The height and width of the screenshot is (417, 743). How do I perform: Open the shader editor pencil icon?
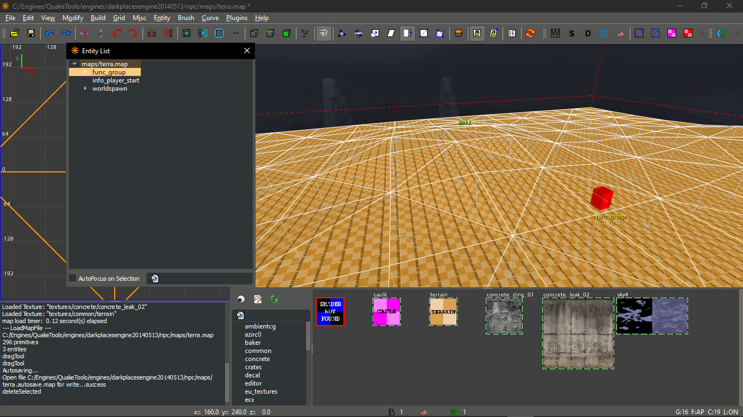point(258,299)
